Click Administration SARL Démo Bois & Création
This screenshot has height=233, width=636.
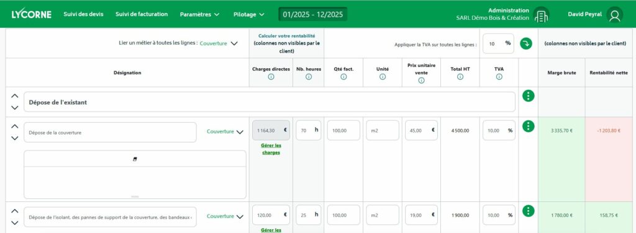pyautogui.click(x=493, y=14)
